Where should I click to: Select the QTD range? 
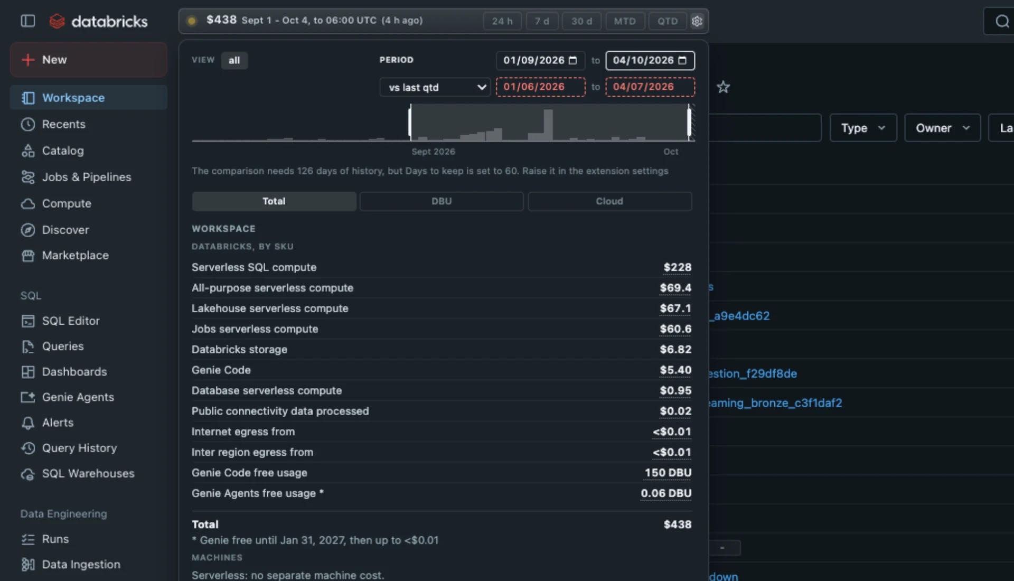tap(668, 21)
